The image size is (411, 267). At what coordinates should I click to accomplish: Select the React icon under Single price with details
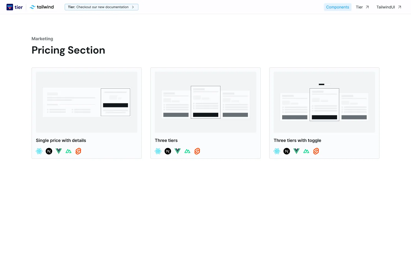(x=39, y=151)
